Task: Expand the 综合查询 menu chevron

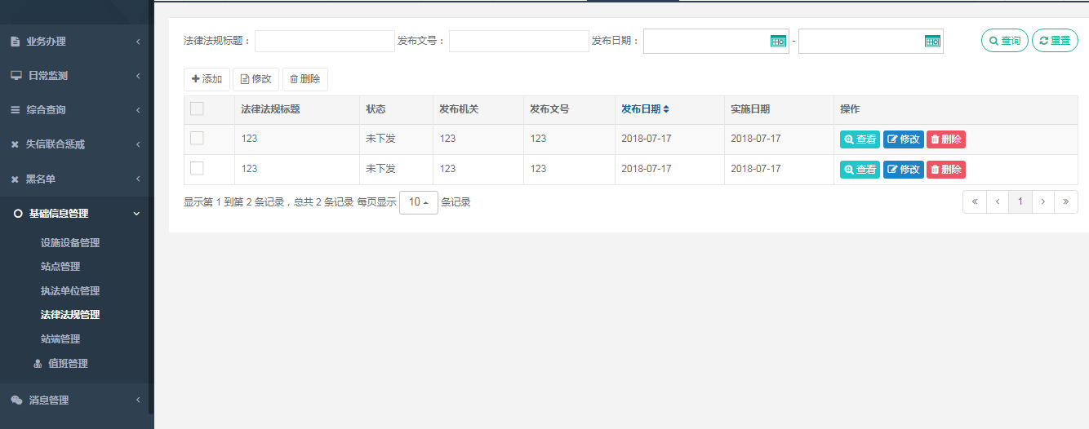Action: coord(138,110)
